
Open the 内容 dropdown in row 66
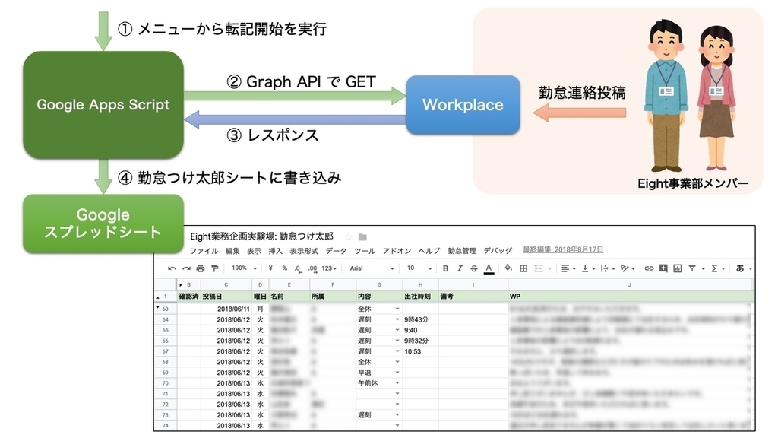397,341
